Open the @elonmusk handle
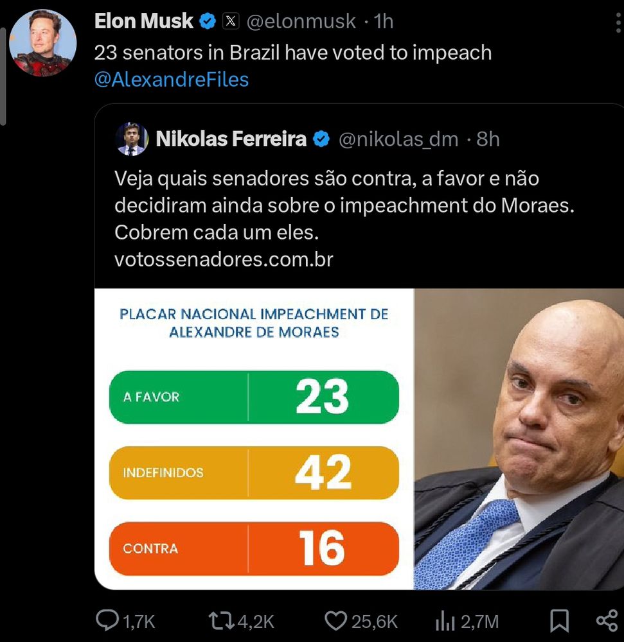Image resolution: width=624 pixels, height=642 pixels. click(x=301, y=21)
